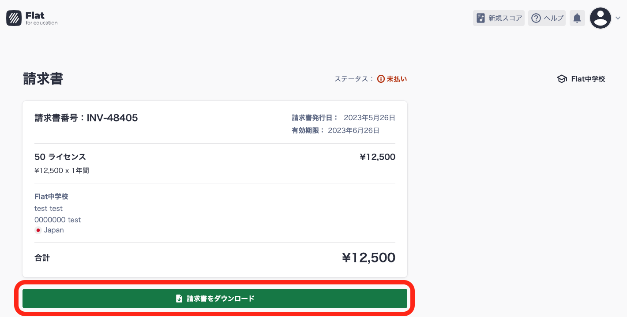This screenshot has width=627, height=317.
Task: Click the Japan flag icon in the address
Action: pos(38,230)
